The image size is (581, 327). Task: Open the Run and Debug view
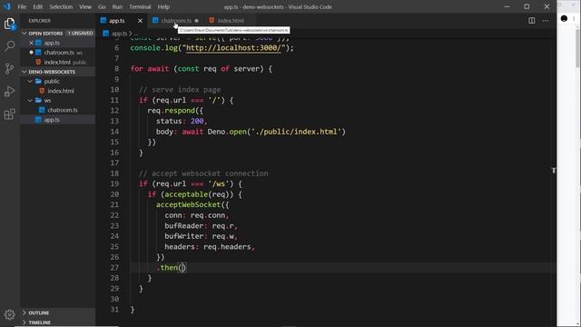(x=10, y=91)
